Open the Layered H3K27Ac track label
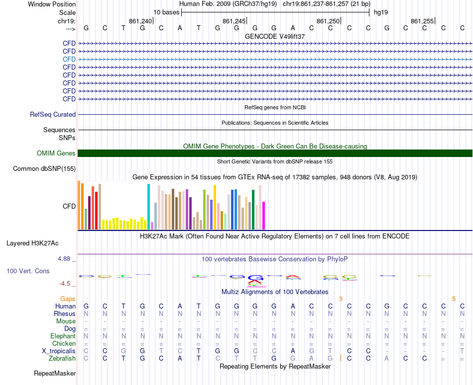This screenshot has width=473, height=385. click(32, 243)
